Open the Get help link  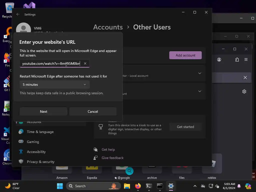point(108,149)
